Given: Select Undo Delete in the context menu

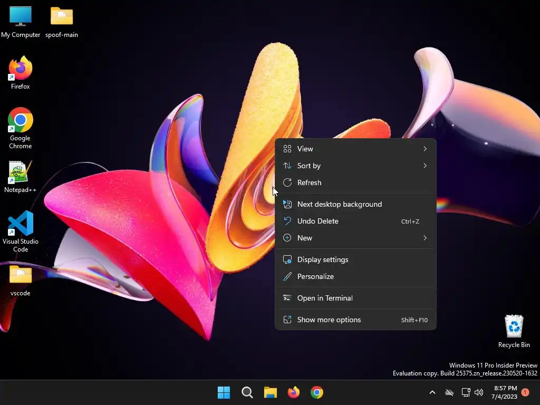Looking at the screenshot, I should tap(356, 221).
